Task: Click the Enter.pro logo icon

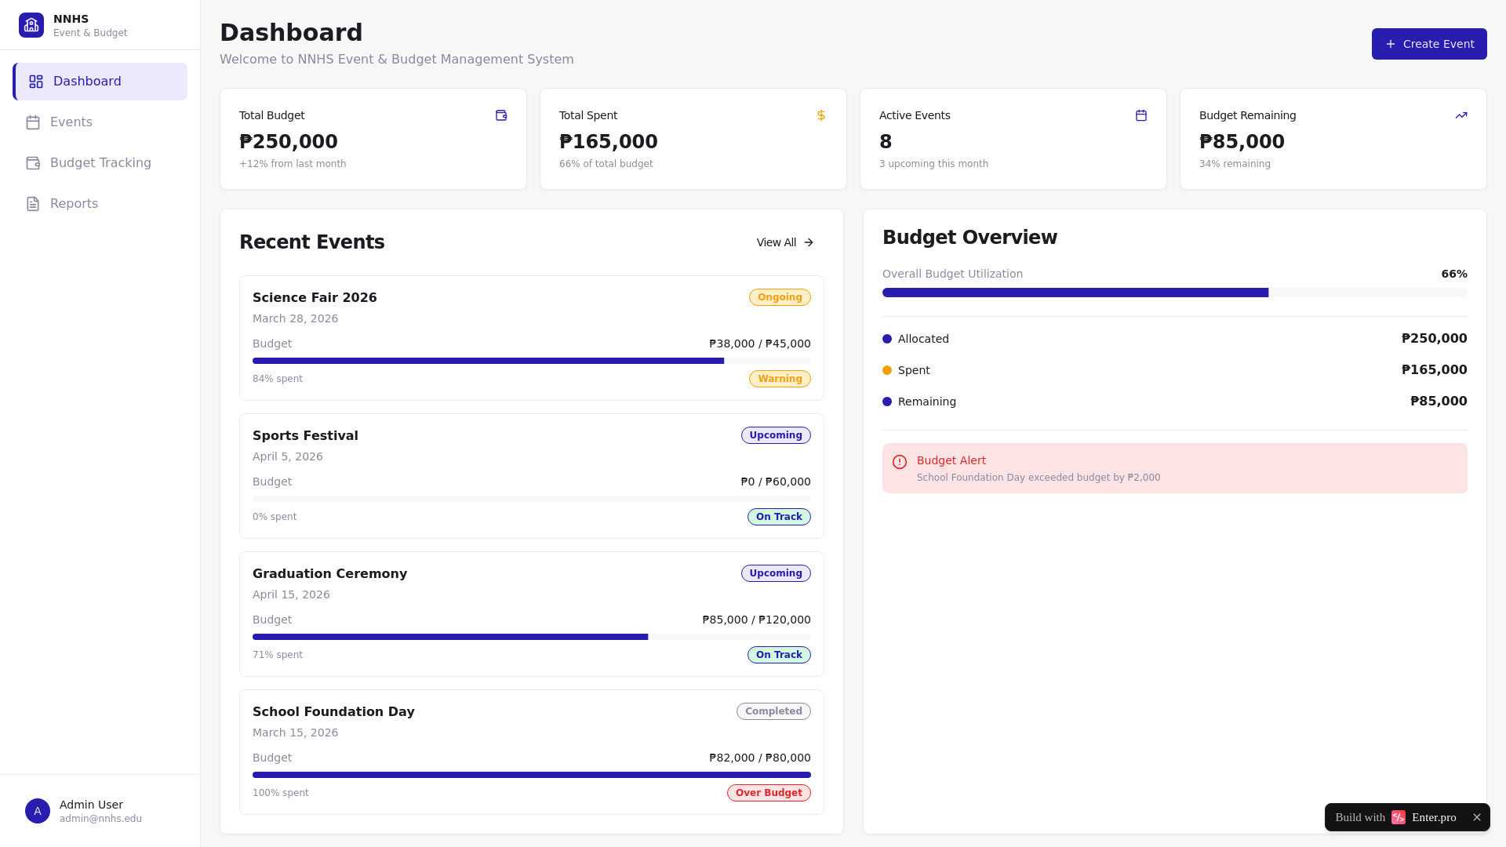Action: point(1399,817)
